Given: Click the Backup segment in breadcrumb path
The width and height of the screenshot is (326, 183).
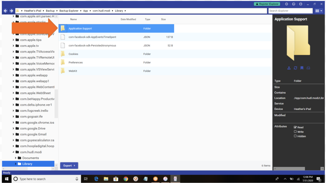Looking at the screenshot, I should click(x=50, y=11).
